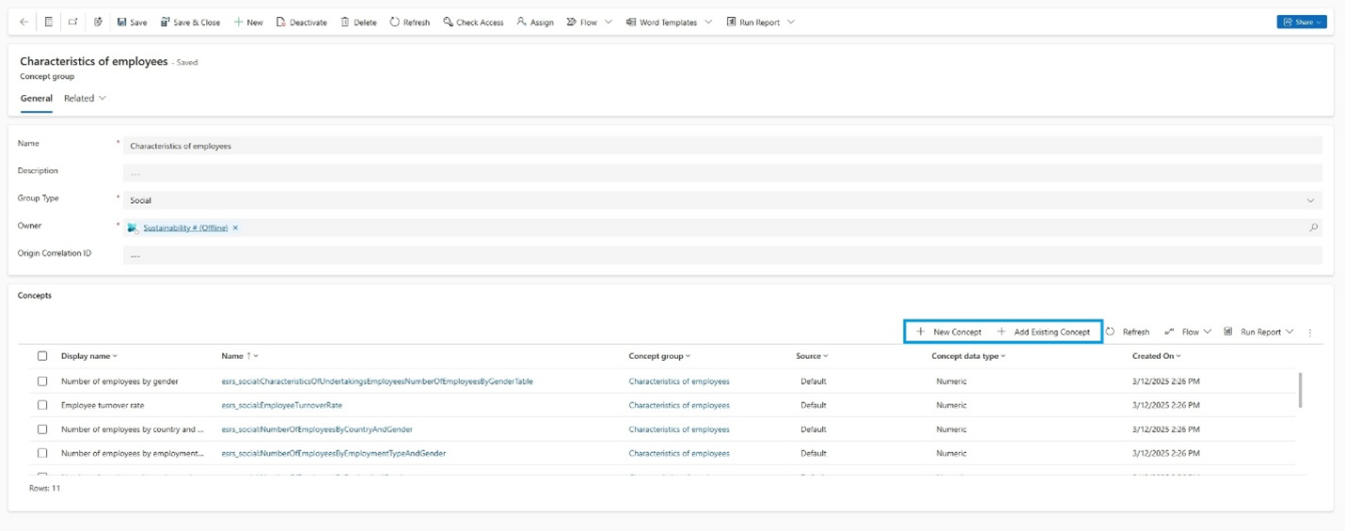Click New Concept in the subgrid
1345x531 pixels.
point(949,332)
